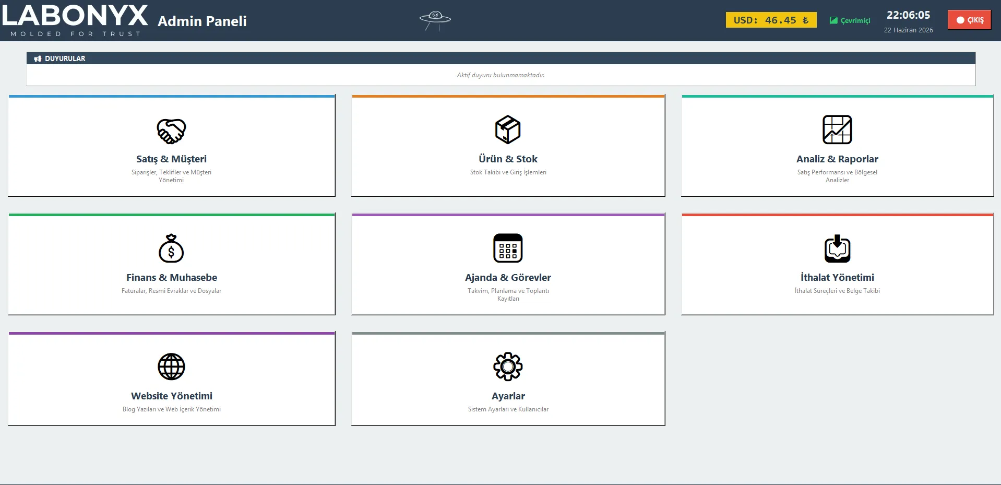Open the Ürün & Stok title link
This screenshot has width=1001, height=485.
click(x=508, y=159)
